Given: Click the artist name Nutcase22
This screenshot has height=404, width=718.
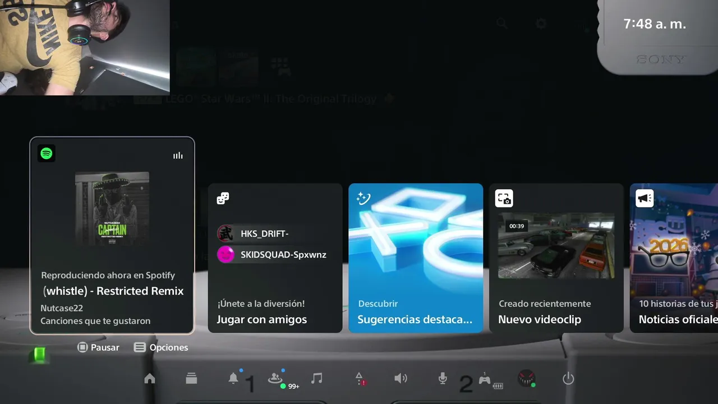Looking at the screenshot, I should tap(62, 308).
